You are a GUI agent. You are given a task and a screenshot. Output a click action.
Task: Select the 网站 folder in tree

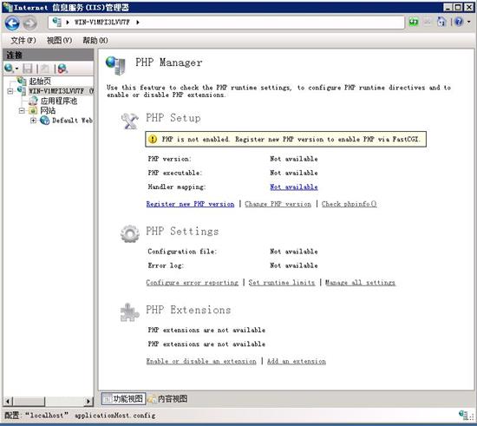48,110
